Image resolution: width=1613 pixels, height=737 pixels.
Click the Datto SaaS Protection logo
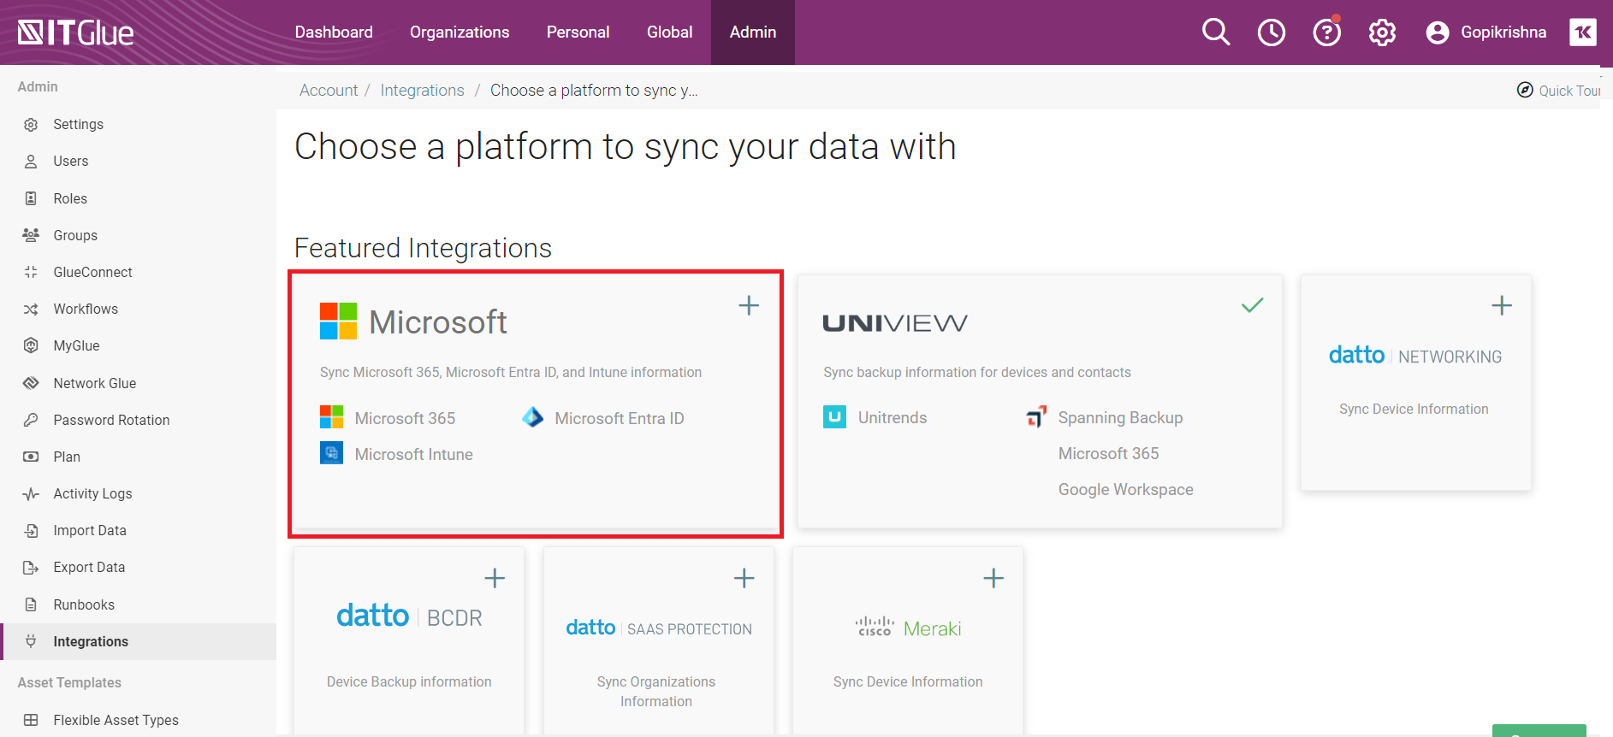[x=659, y=628]
